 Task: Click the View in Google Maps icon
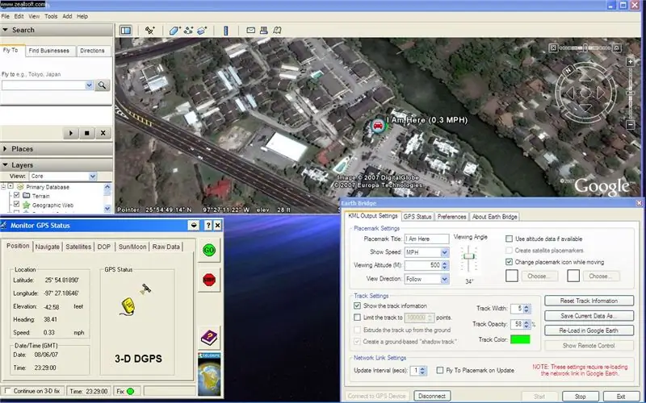coord(277,31)
